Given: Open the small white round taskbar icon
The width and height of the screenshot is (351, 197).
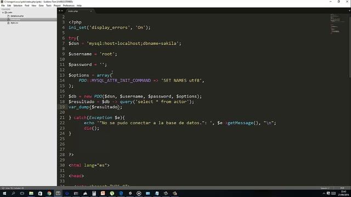Looking at the screenshot, I should 130,193.
